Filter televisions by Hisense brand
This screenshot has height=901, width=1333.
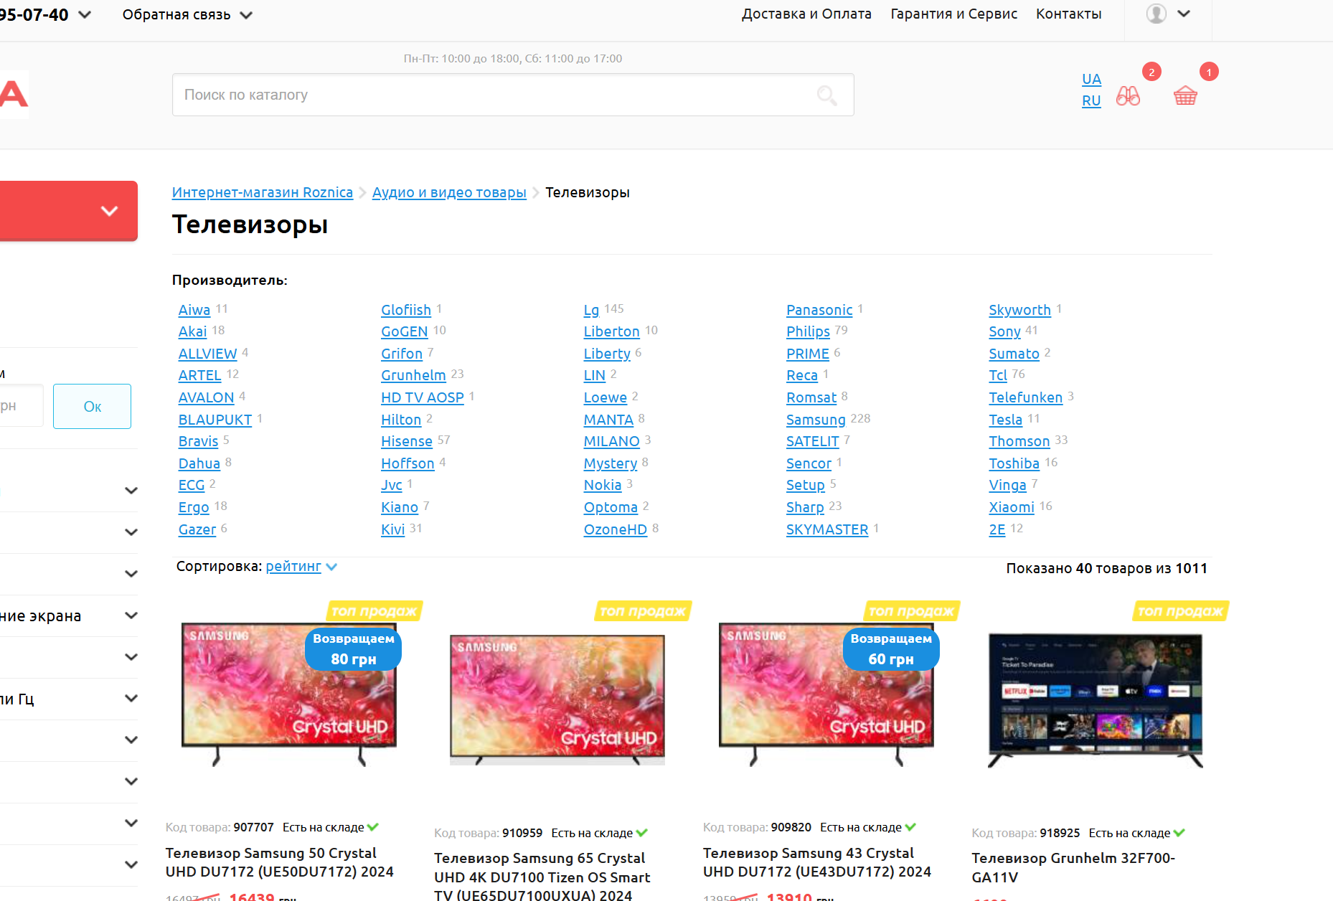coord(407,441)
